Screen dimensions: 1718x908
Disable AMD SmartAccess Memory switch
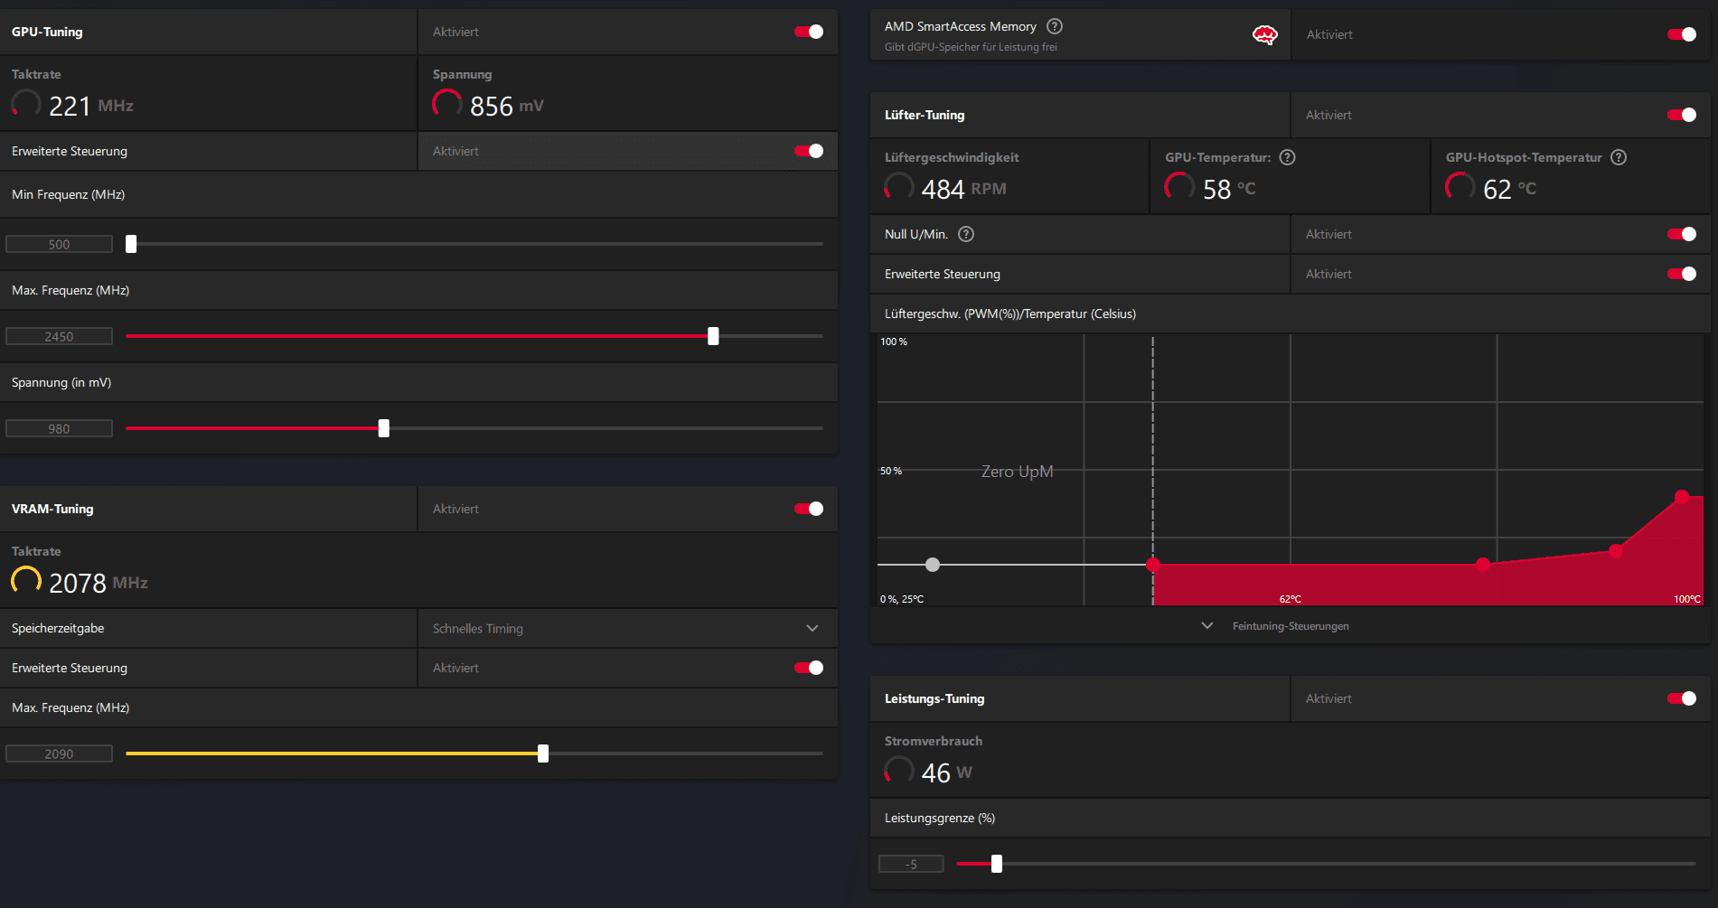coord(1682,34)
